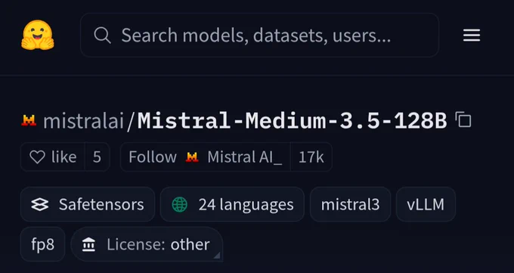Image resolution: width=514 pixels, height=273 pixels.
Task: Open the mistralai organization link
Action: (x=84, y=121)
